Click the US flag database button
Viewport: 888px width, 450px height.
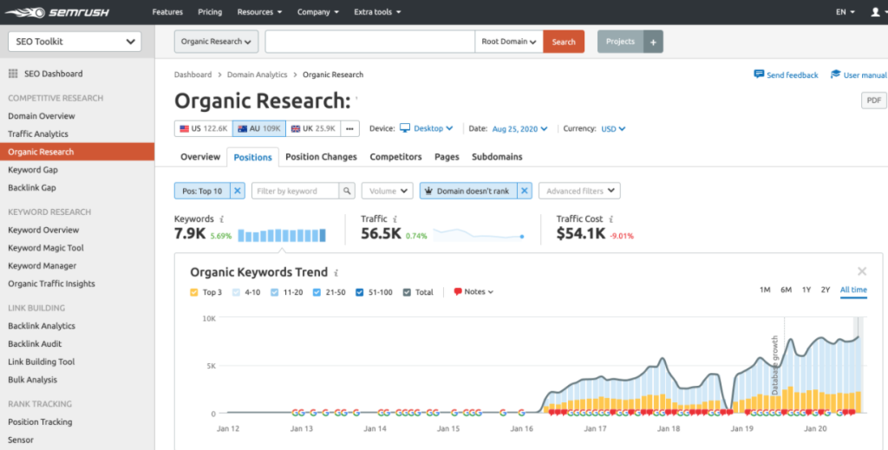point(203,128)
